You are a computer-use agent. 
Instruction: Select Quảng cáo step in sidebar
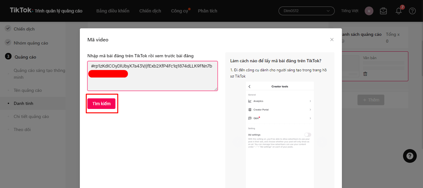pos(25,57)
